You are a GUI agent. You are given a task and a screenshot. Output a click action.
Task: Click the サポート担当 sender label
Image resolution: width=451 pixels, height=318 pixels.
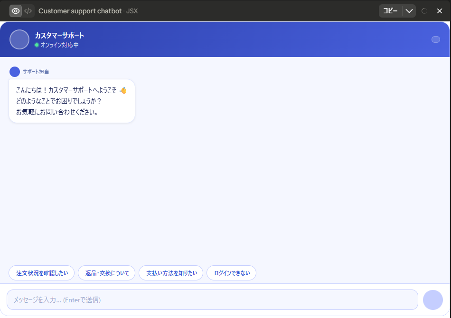coord(36,72)
